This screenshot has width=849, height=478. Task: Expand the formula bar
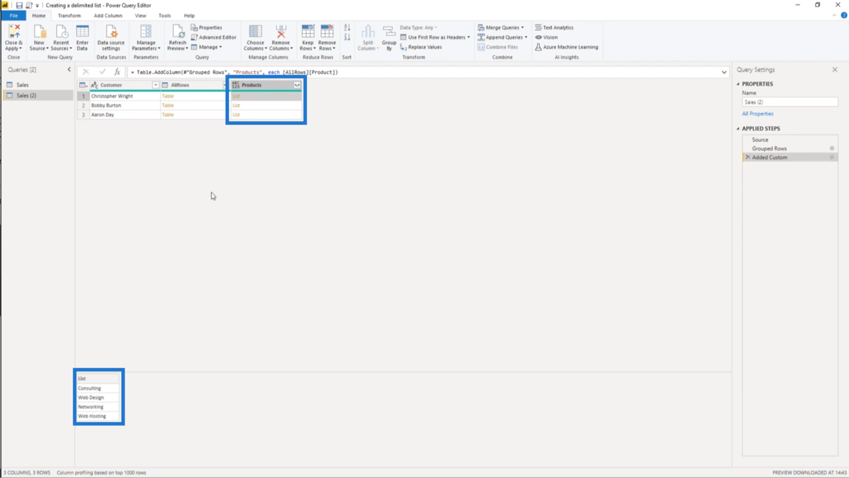pos(724,72)
